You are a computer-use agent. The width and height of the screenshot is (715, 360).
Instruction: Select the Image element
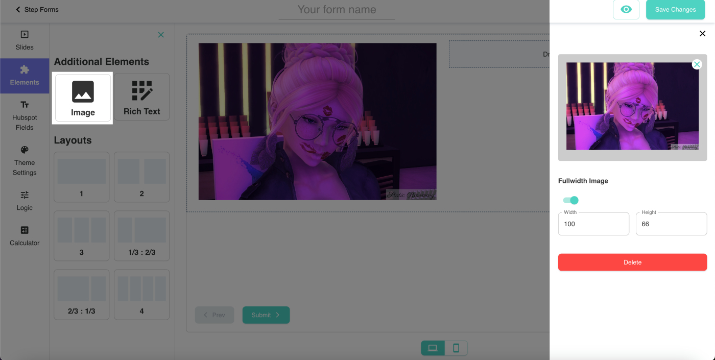tap(82, 97)
